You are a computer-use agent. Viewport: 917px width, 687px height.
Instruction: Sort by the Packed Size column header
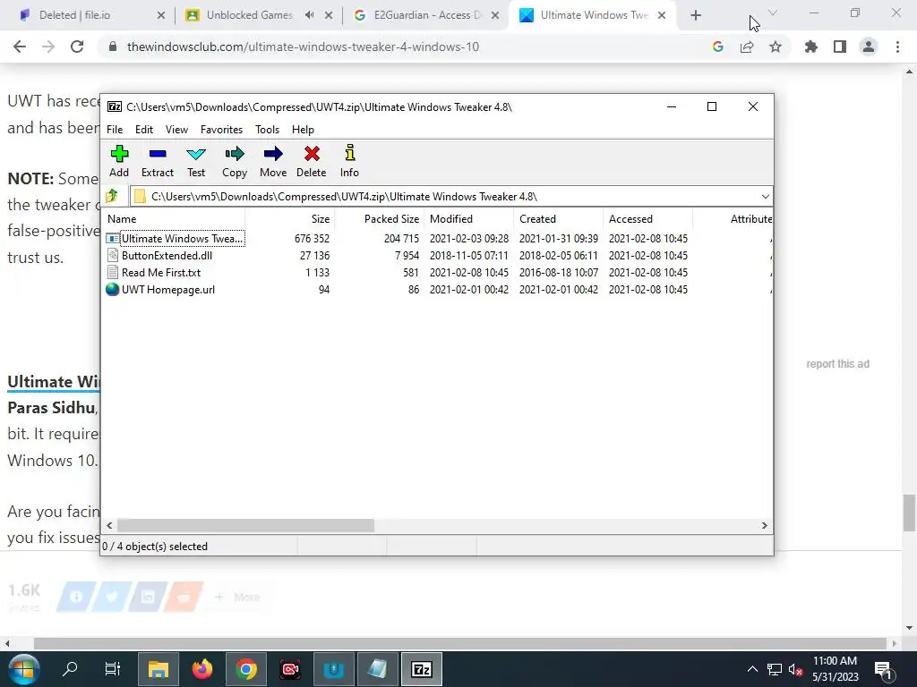(x=380, y=219)
